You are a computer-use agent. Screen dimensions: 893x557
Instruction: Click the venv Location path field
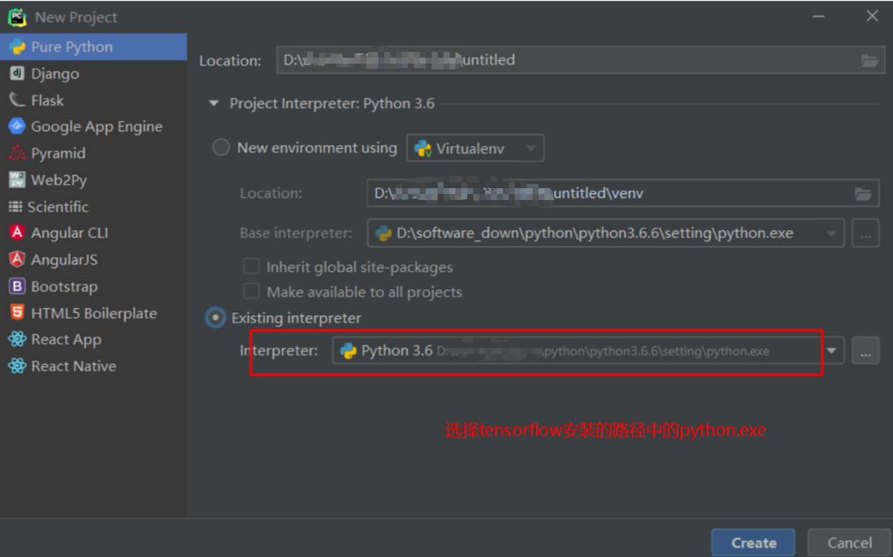[623, 194]
